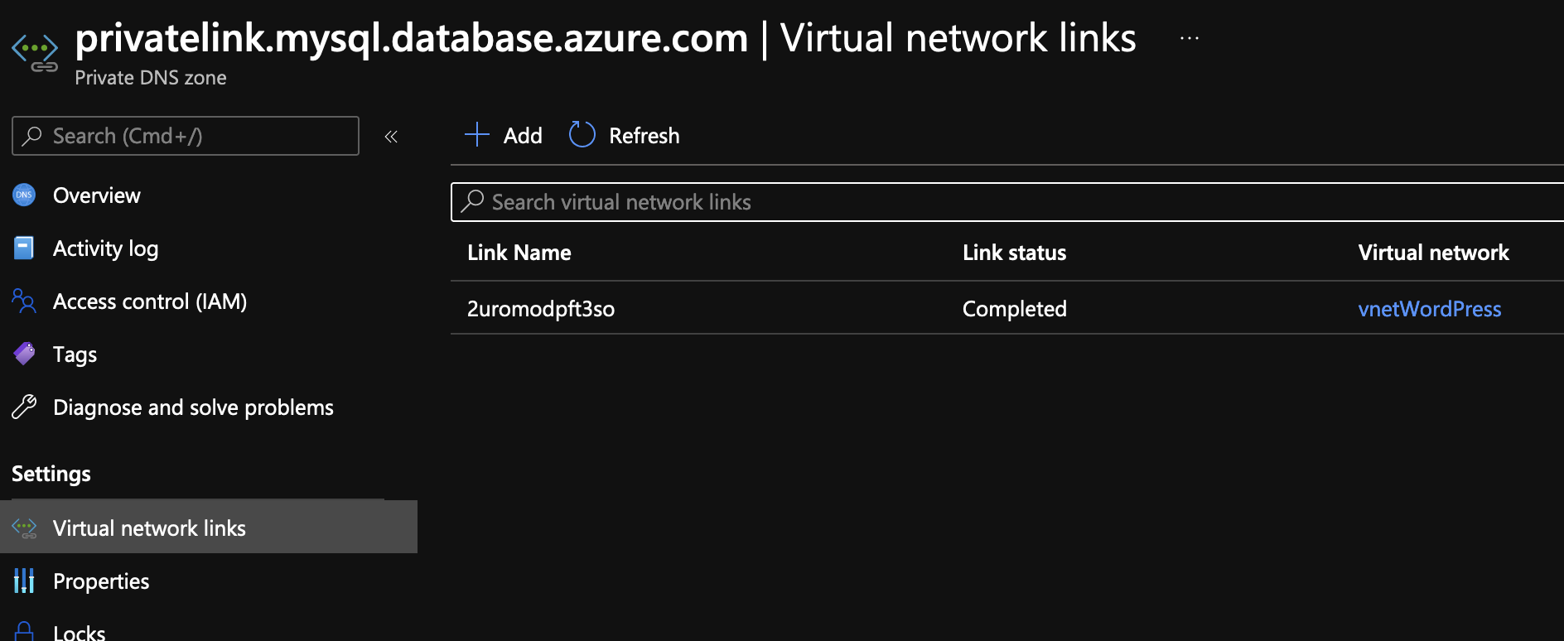Click the Overview DNS icon
The image size is (1564, 641).
[x=24, y=195]
